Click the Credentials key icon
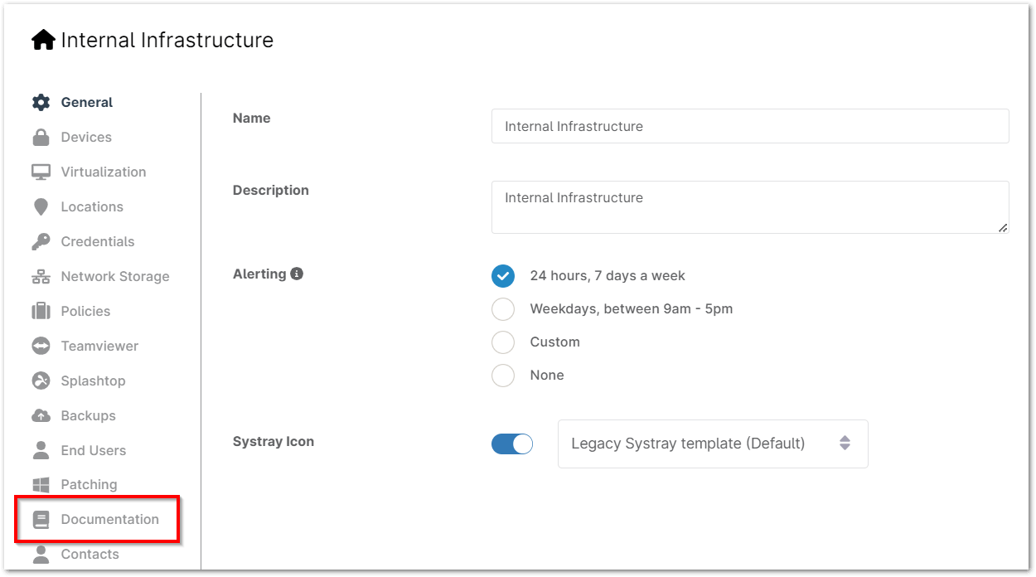 pos(41,242)
